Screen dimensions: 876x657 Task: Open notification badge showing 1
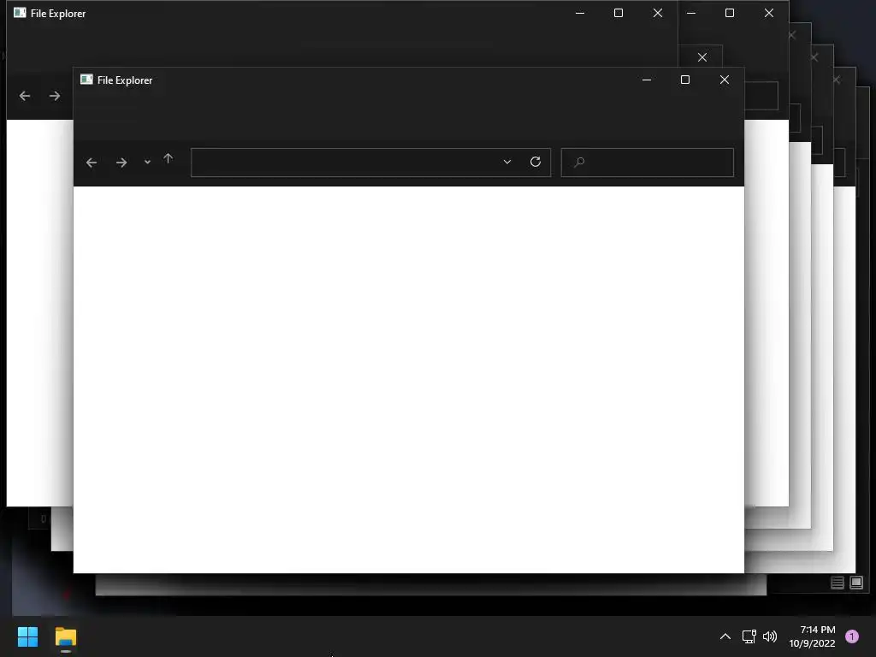click(x=852, y=636)
